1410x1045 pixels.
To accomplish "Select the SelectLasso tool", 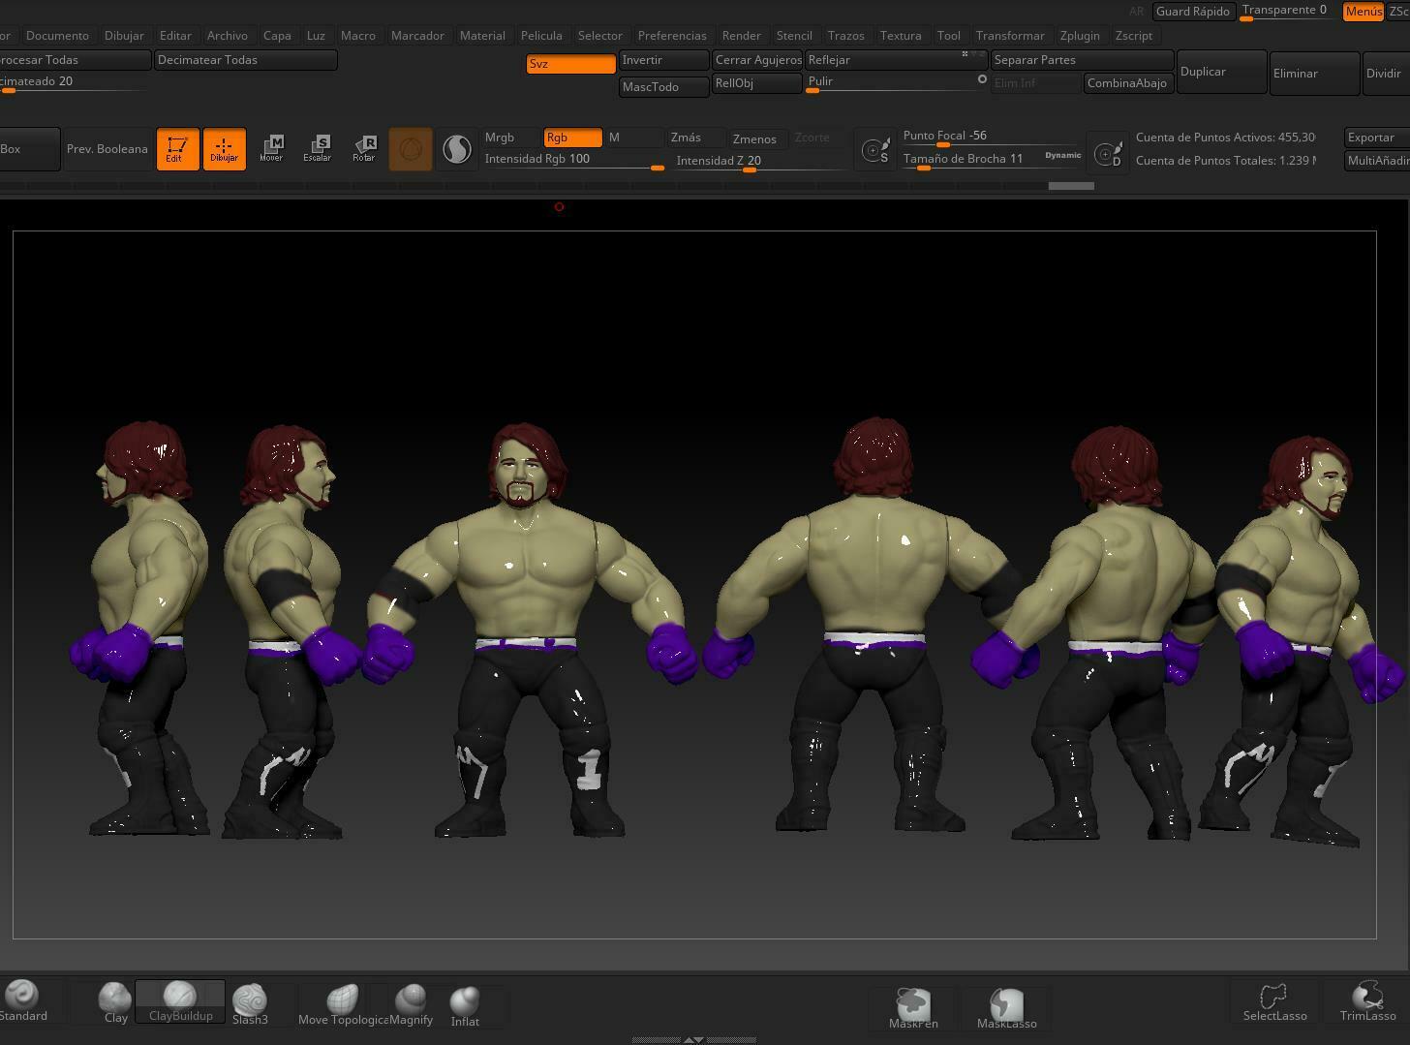I will [x=1274, y=1001].
